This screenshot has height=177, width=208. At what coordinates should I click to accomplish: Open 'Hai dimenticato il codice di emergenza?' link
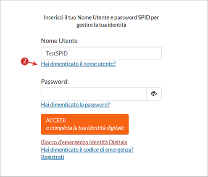click(87, 150)
